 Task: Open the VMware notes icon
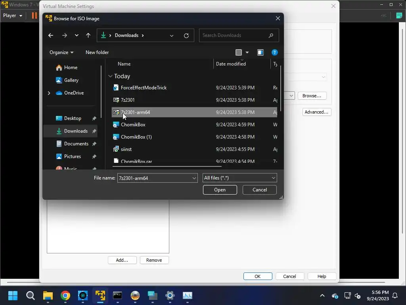(x=399, y=15)
